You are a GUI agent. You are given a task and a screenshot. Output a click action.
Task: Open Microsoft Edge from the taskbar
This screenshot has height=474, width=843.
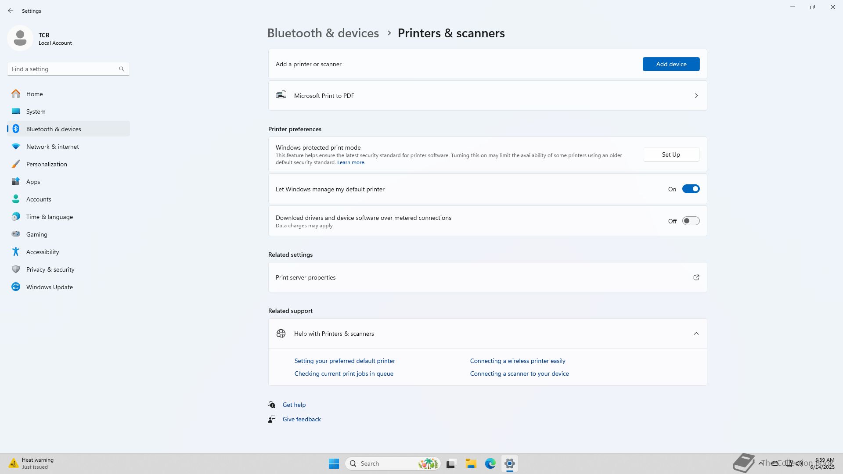point(490,463)
